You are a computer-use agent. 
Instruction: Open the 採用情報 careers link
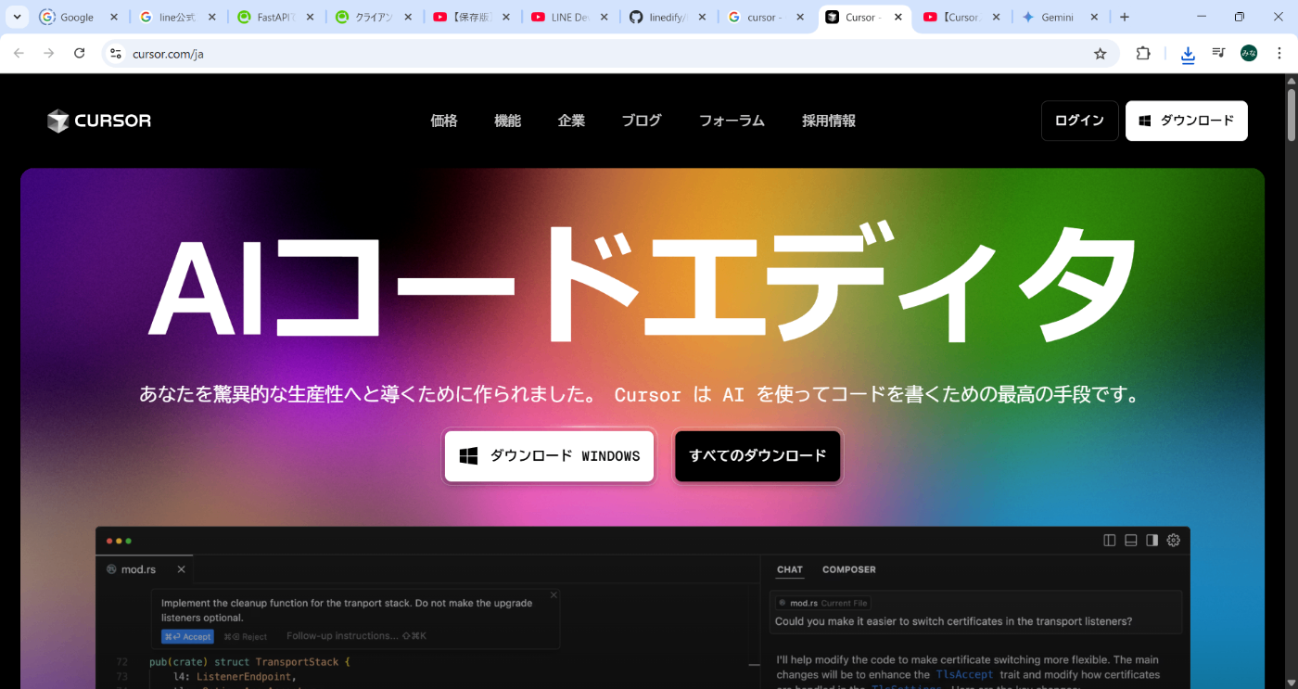coord(829,121)
